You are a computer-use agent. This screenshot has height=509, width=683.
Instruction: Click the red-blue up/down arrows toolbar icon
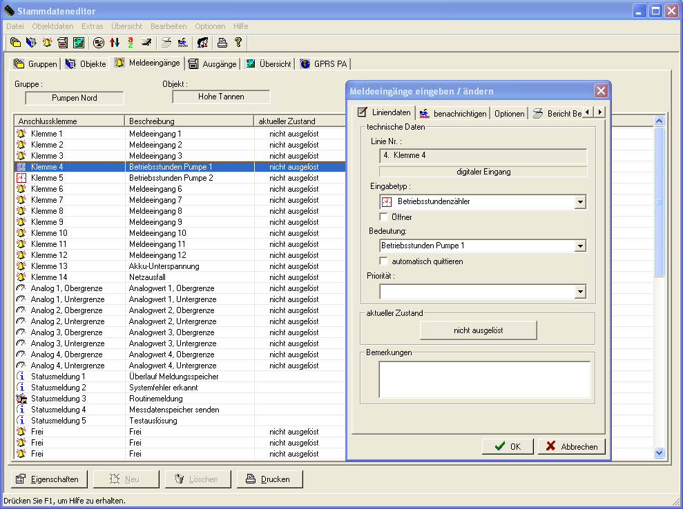[115, 43]
